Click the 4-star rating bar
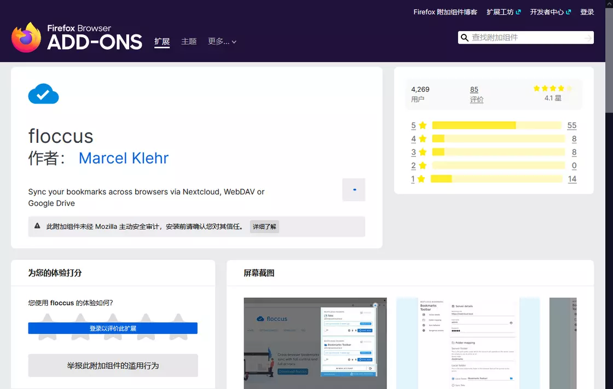 coord(499,139)
